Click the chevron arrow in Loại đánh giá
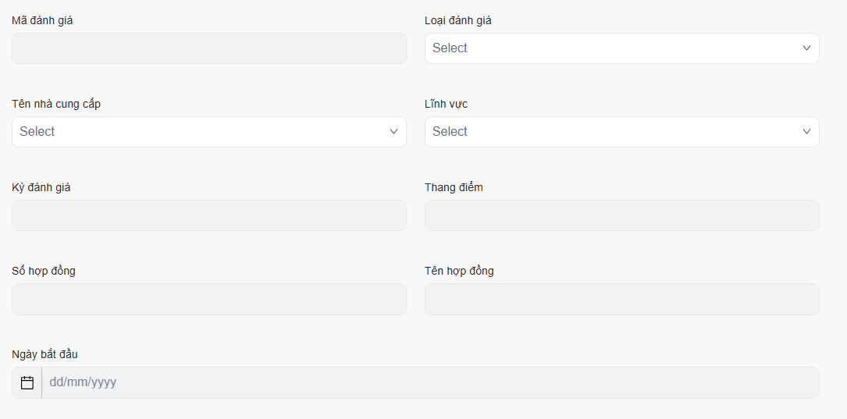Viewport: 847px width, 419px height. 806,48
